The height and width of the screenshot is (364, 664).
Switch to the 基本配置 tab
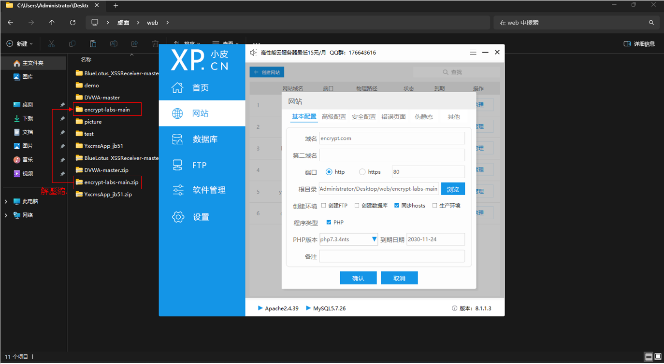click(304, 117)
